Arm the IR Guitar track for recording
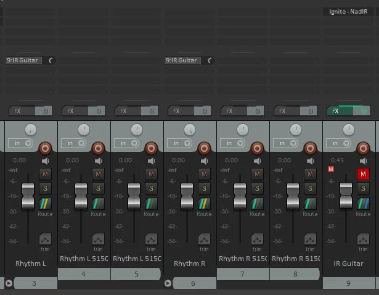 pyautogui.click(x=363, y=148)
